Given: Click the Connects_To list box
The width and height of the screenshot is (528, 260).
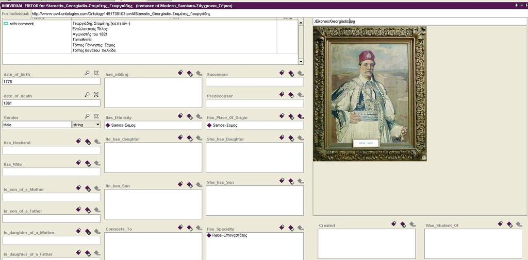Looking at the screenshot, I should coord(153,246).
